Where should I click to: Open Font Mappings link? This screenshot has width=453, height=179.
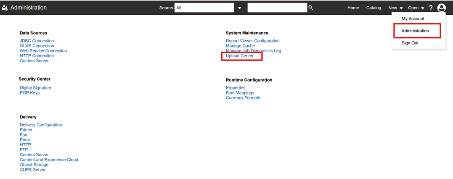coord(240,93)
